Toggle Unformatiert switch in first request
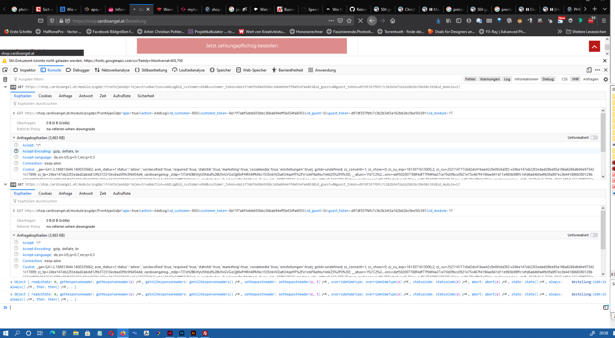The width and height of the screenshot is (615, 338). click(x=594, y=138)
